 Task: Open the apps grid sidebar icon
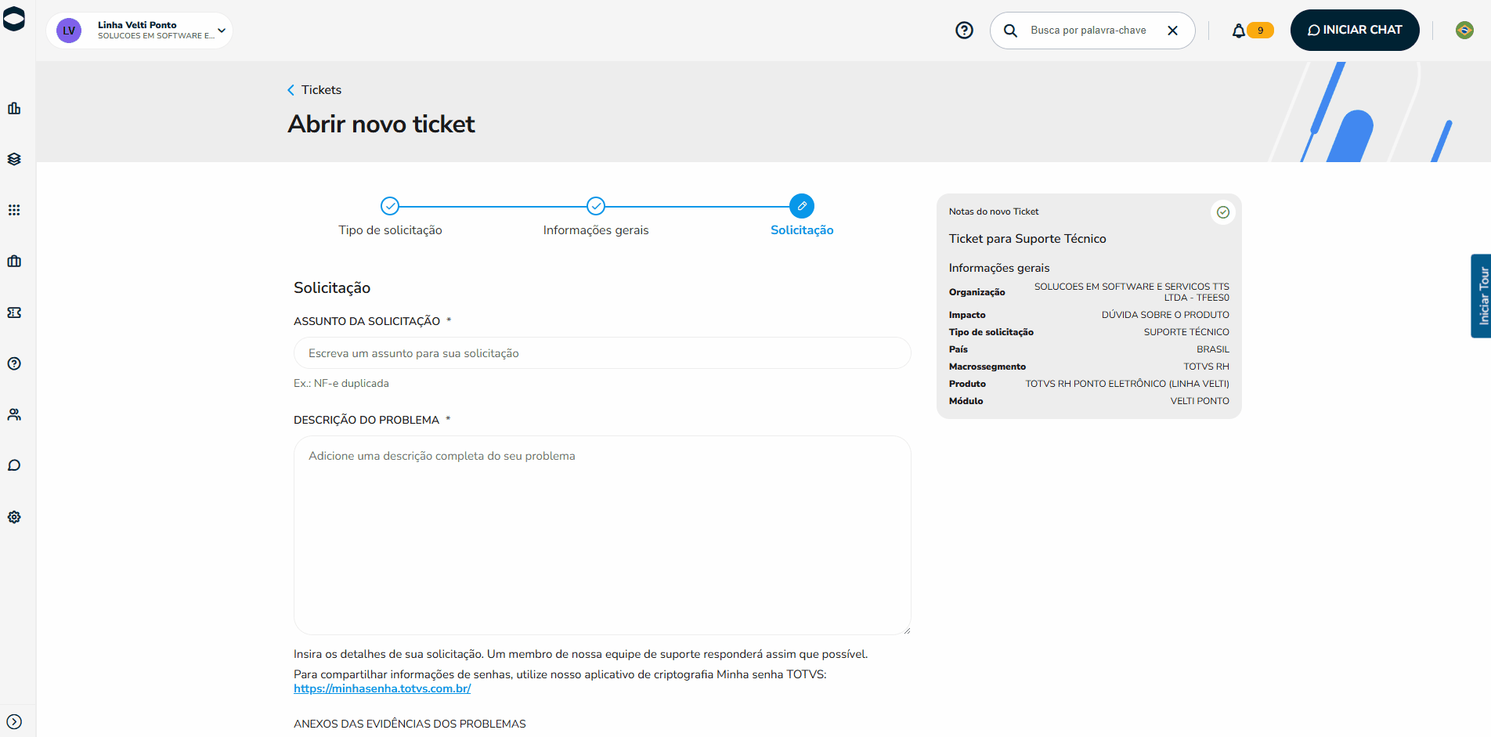(14, 210)
